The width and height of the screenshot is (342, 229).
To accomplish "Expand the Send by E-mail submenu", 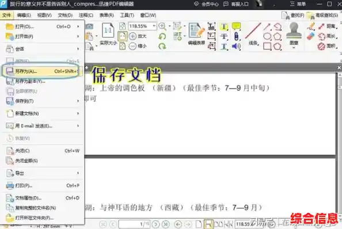I will tap(78, 126).
